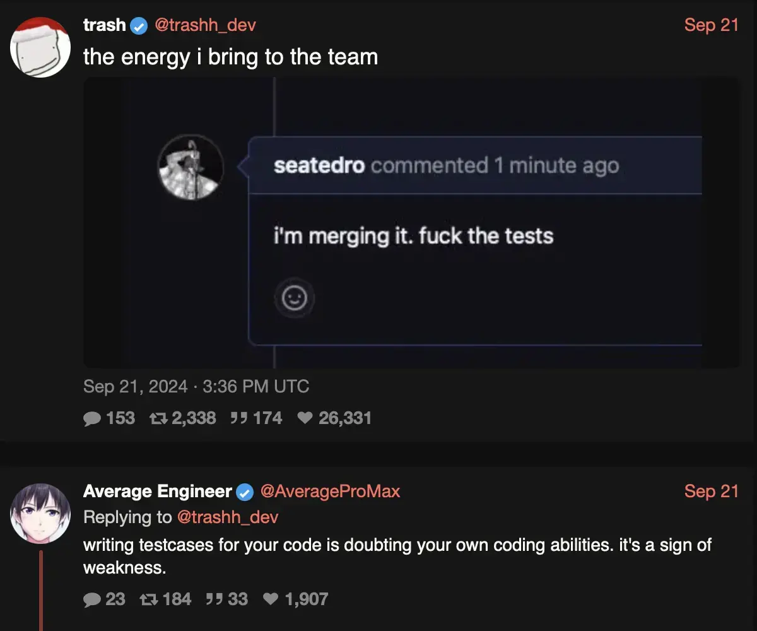Screen dimensions: 757x631
Task: Open the @trashh_dev profile handle link
Action: tap(206, 25)
